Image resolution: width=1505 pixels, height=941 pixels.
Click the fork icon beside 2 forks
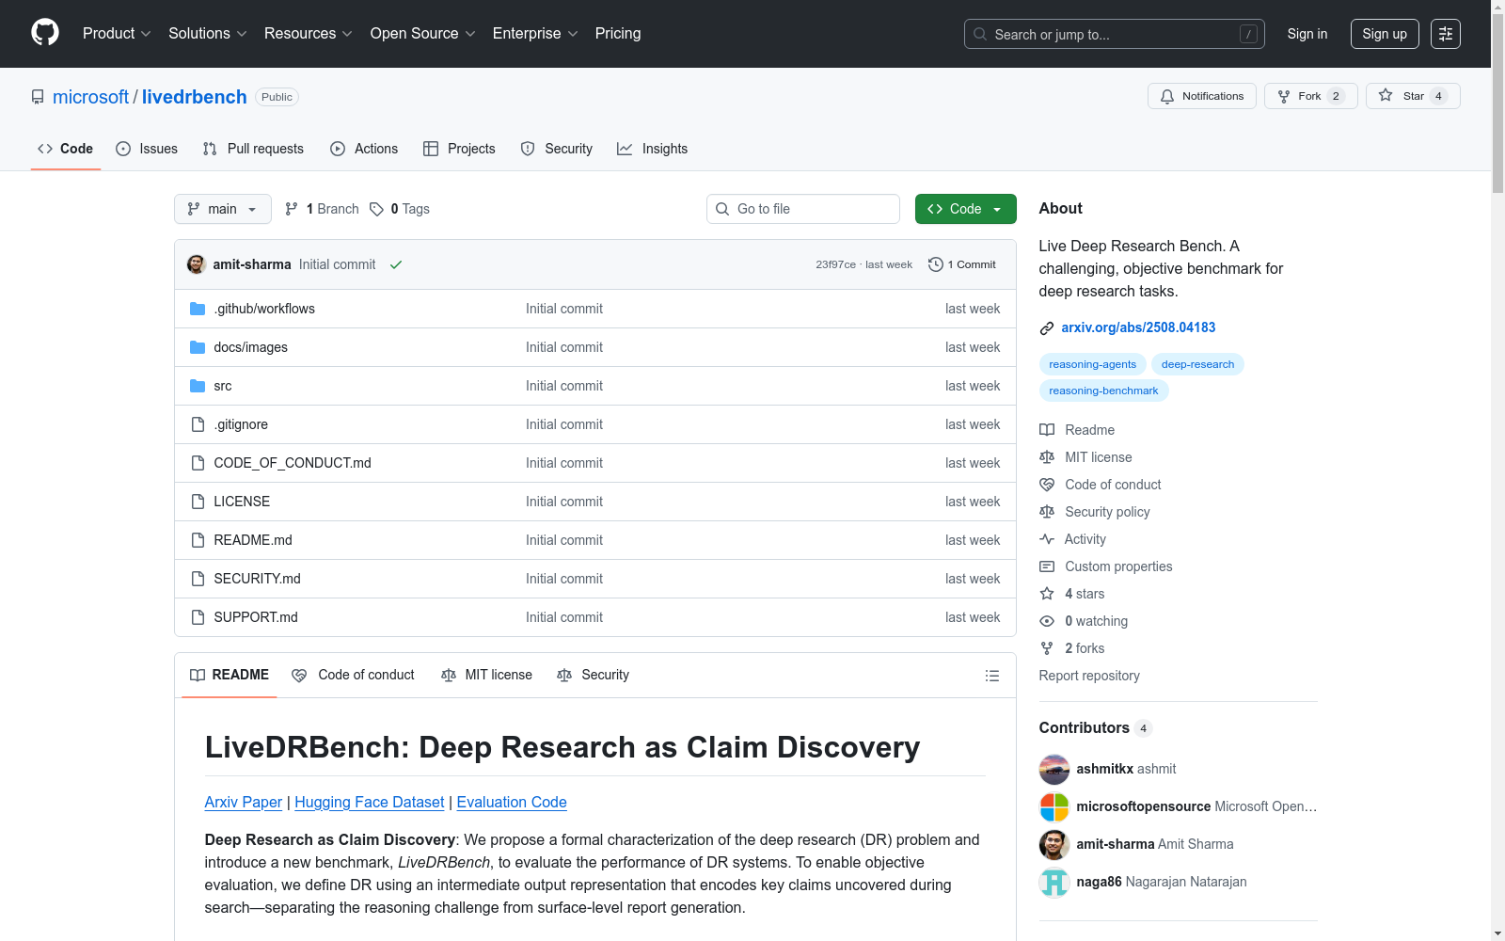(1047, 648)
